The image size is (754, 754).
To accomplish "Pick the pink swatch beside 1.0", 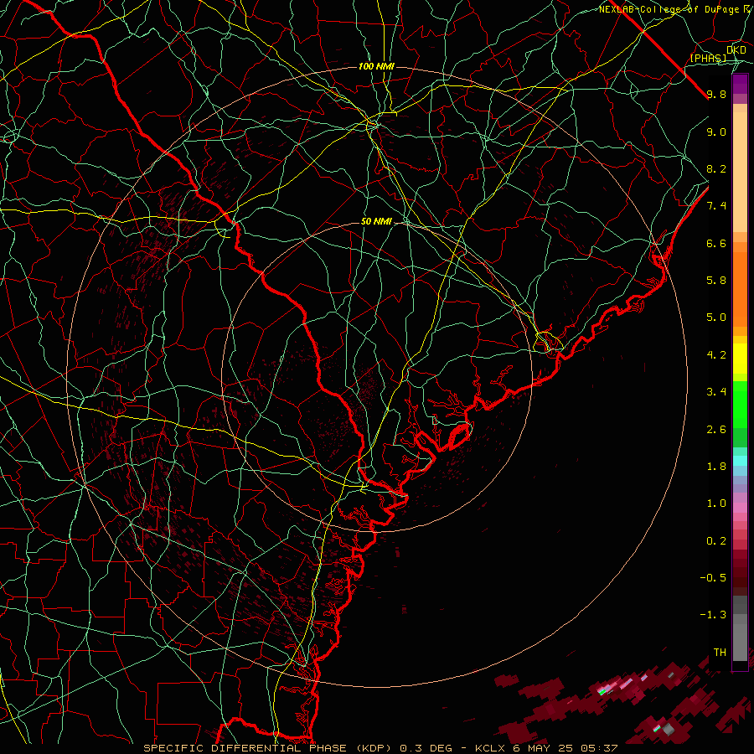I will [x=740, y=508].
